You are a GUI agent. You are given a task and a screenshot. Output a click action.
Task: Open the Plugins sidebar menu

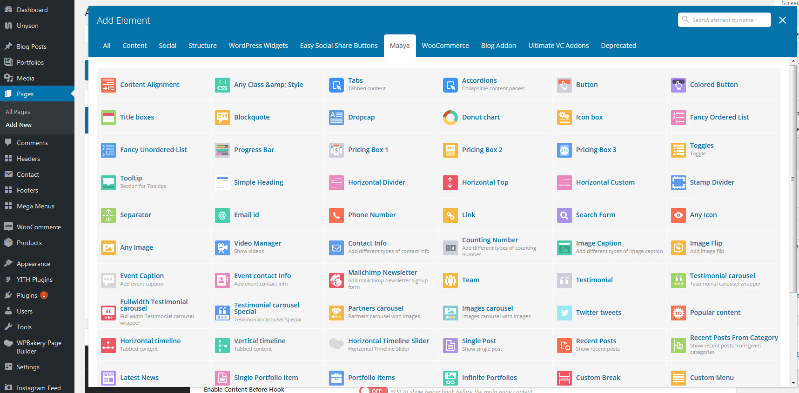37,295
